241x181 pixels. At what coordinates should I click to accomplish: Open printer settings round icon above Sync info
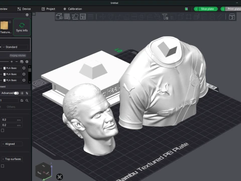coord(27,15)
